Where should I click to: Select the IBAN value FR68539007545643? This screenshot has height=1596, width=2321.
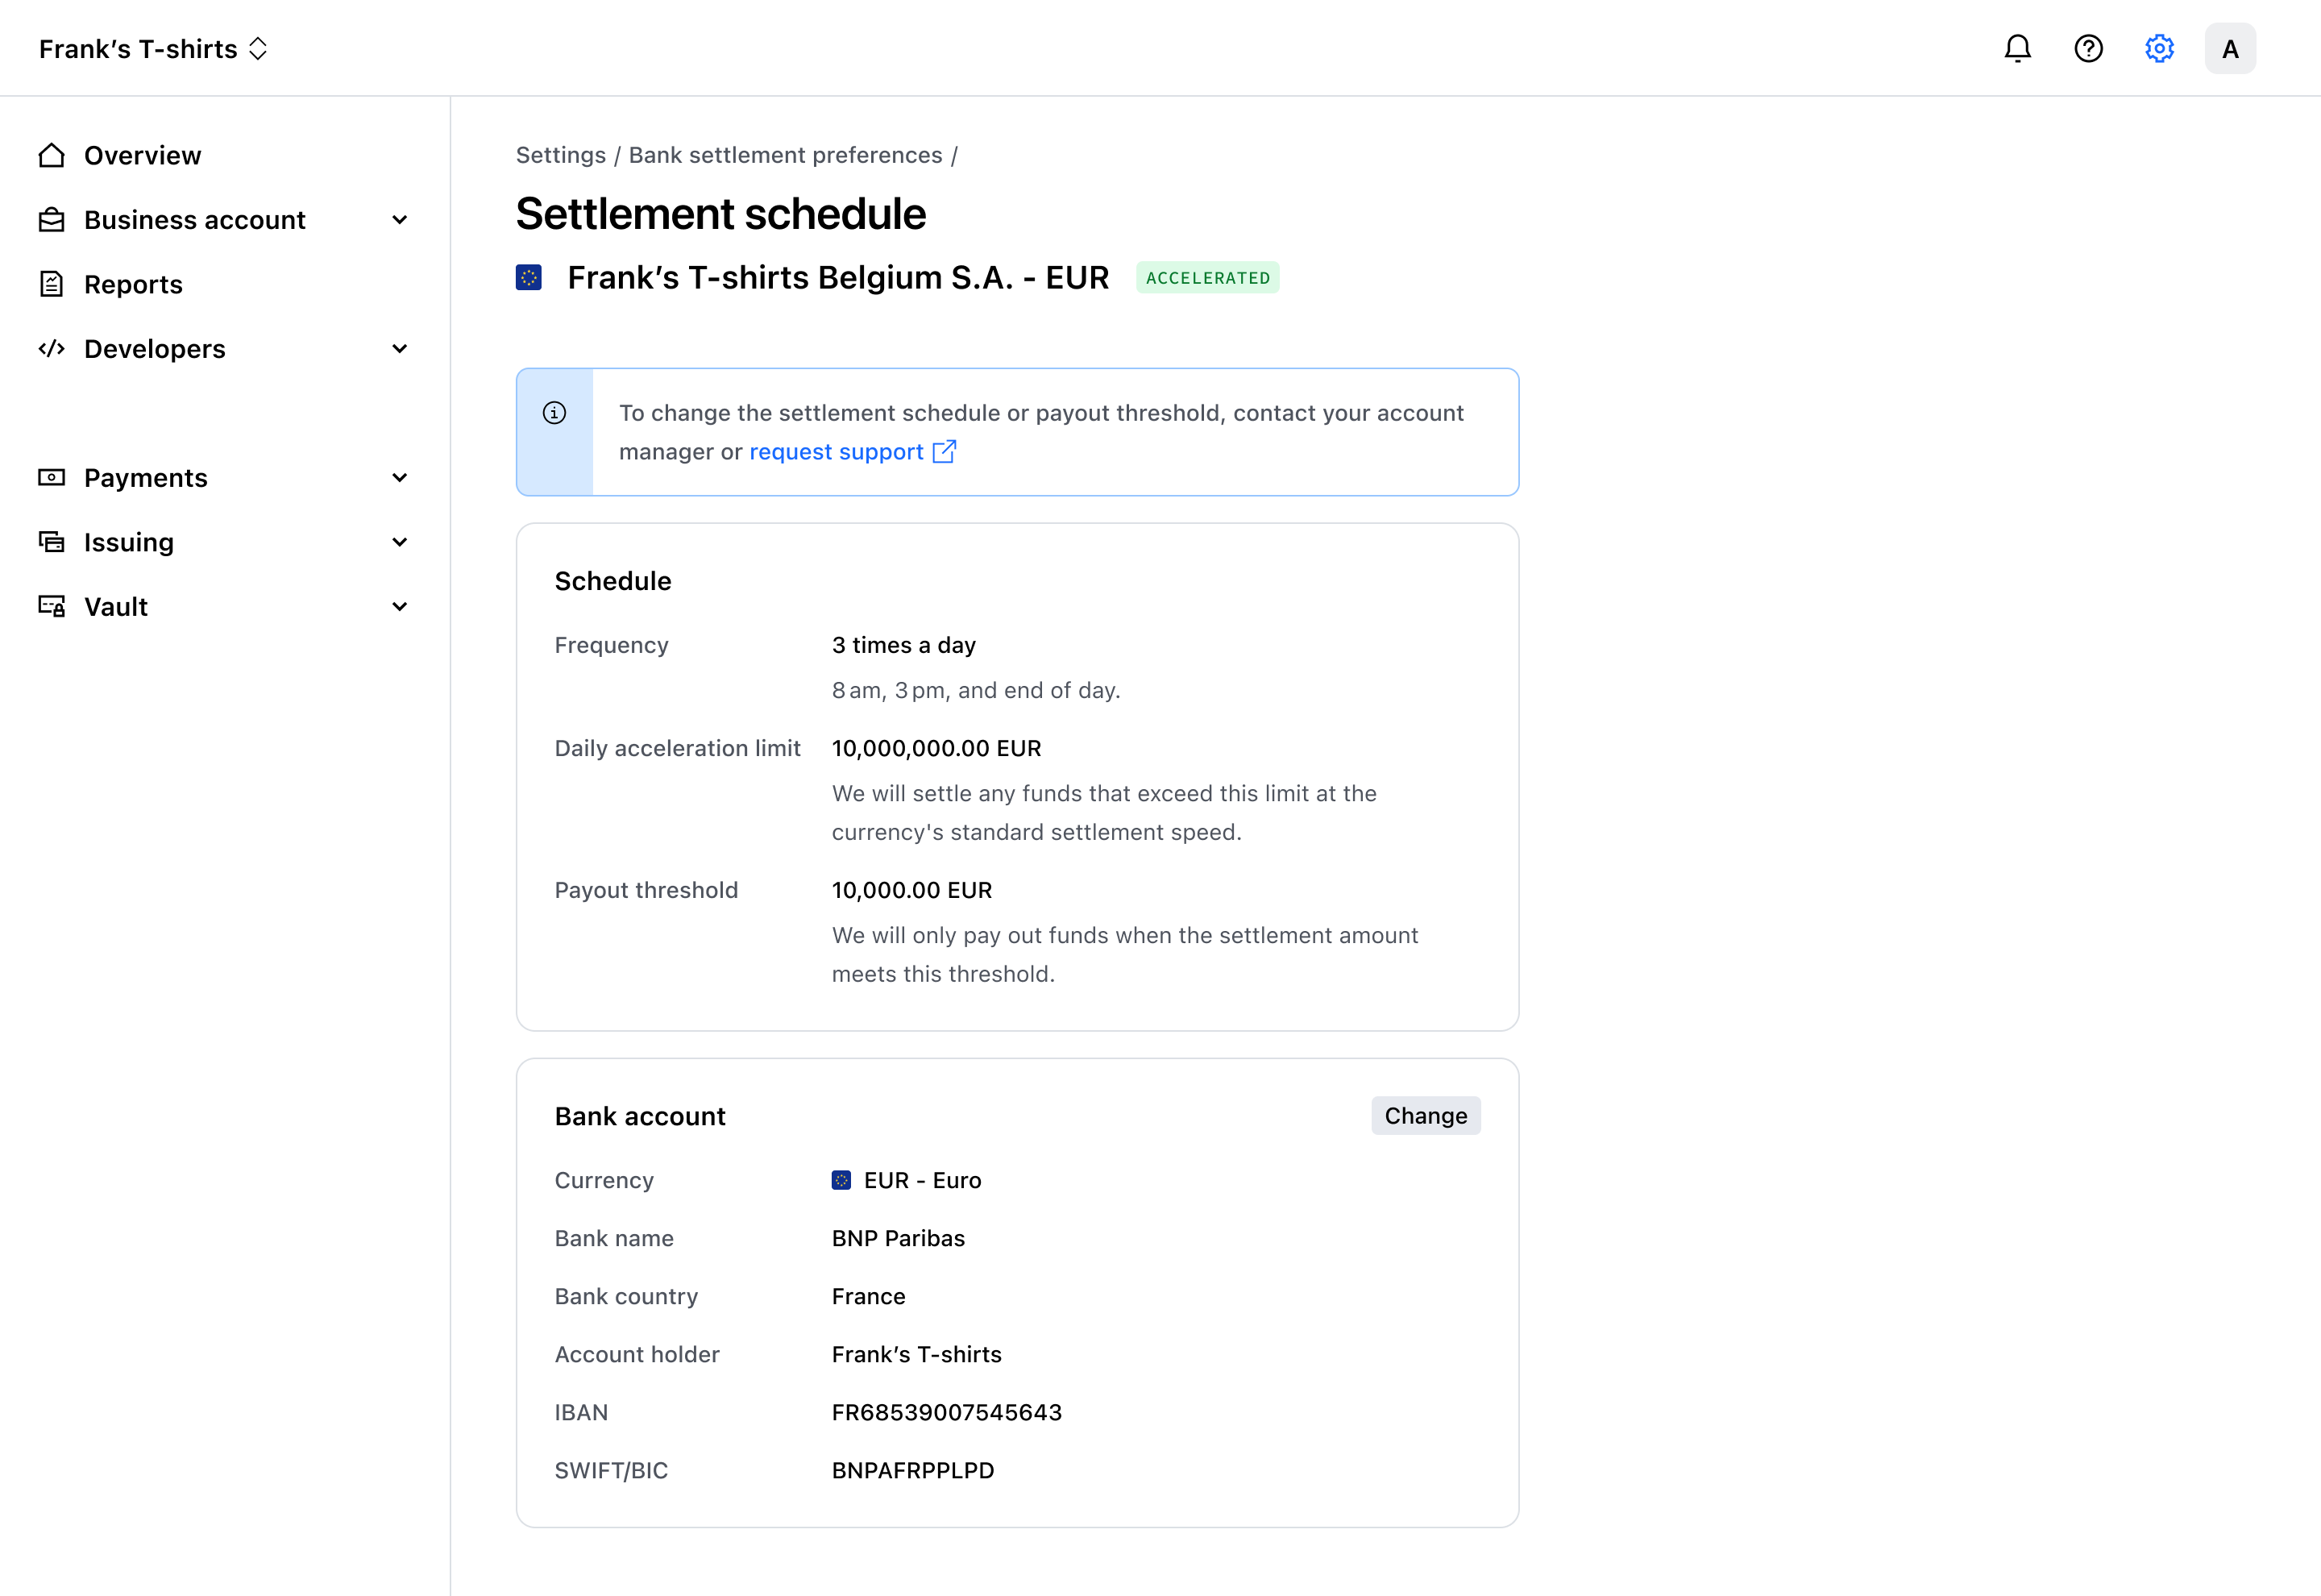pos(947,1413)
